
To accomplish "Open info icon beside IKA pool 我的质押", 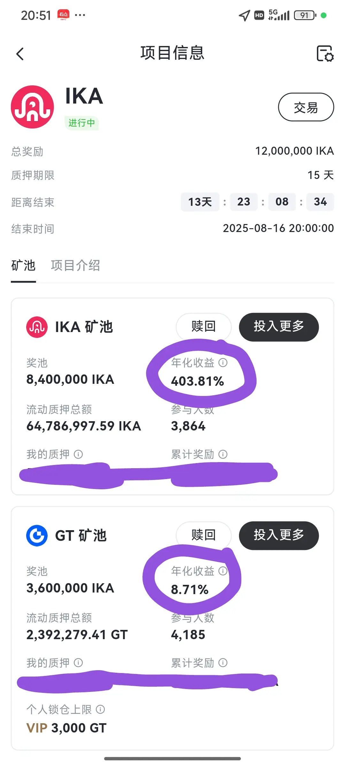I will (x=78, y=454).
